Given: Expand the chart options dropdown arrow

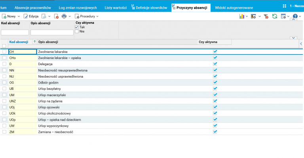Looking at the screenshot, I should (x=247, y=17).
